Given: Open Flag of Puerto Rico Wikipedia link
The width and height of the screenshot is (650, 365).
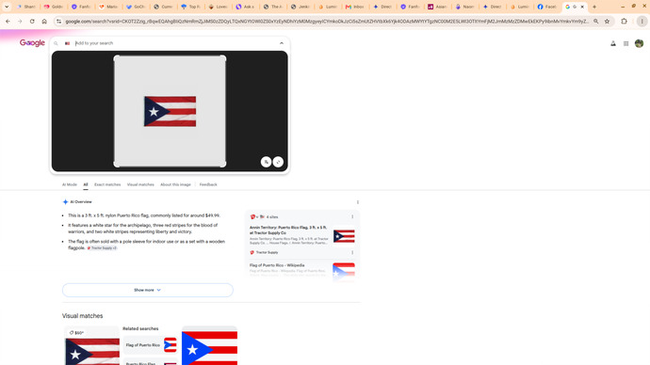Looking at the screenshot, I should 277,265.
